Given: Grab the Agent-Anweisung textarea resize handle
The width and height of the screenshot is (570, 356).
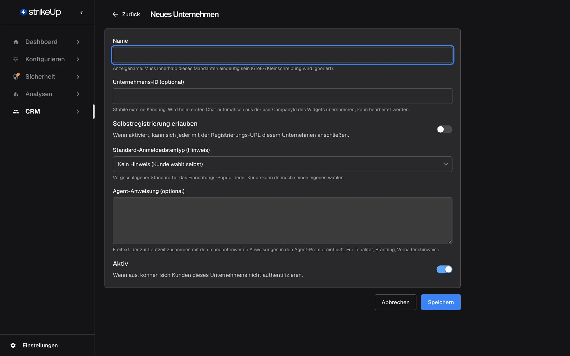Looking at the screenshot, I should pos(450,241).
